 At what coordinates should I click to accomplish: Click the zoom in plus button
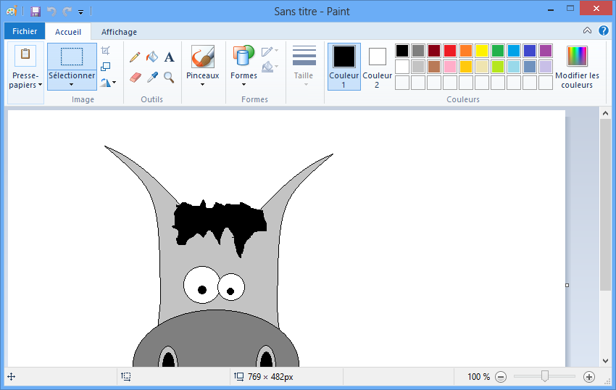(589, 377)
